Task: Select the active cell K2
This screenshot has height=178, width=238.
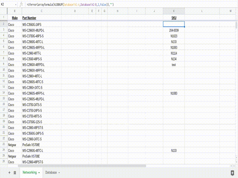Action: click(174, 24)
